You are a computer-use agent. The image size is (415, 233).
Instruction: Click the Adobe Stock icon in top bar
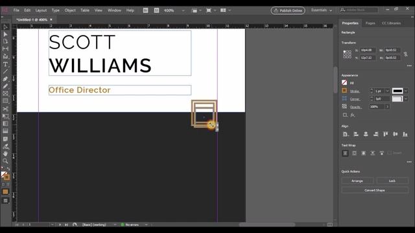156,10
